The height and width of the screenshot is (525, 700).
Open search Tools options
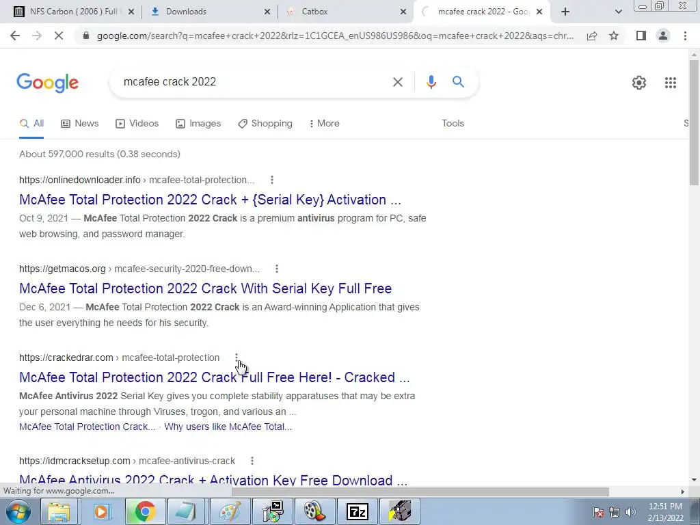(453, 123)
